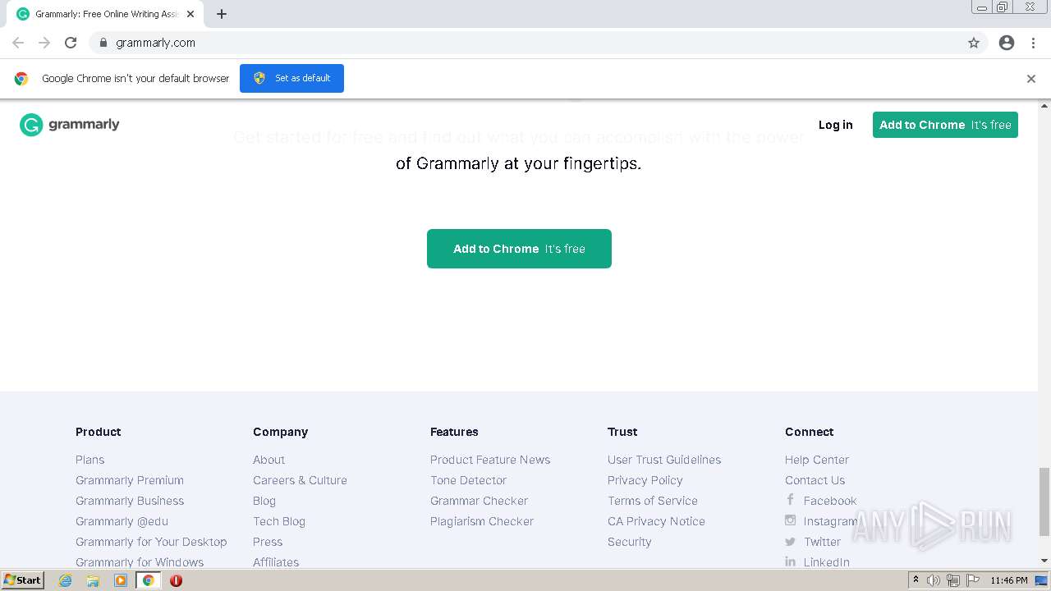The image size is (1051, 591).
Task: Click the Twitter bird icon in the footer
Action: [790, 542]
